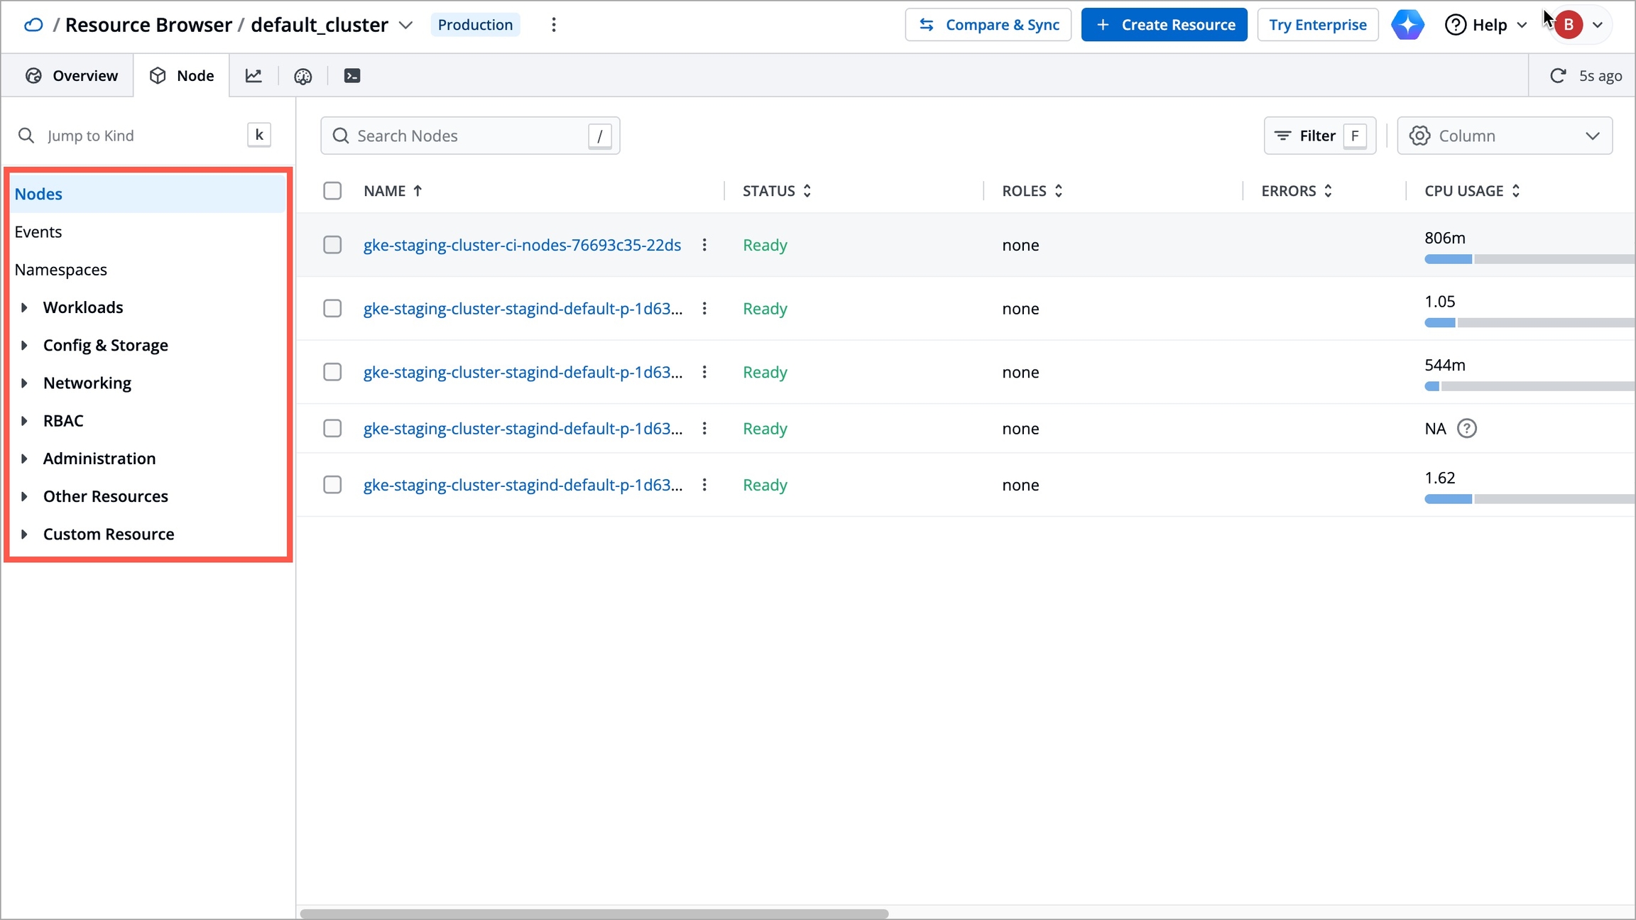Open the terminal icon tab

pos(351,76)
